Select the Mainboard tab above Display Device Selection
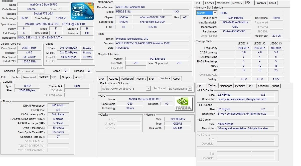The height and width of the screenshot is (166, 301). [127, 79]
